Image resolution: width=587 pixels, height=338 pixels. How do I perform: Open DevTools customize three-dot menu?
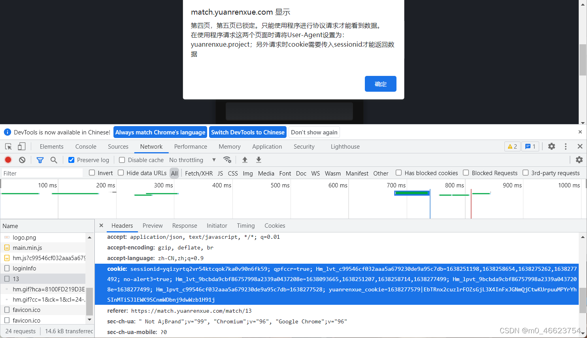(x=566, y=146)
